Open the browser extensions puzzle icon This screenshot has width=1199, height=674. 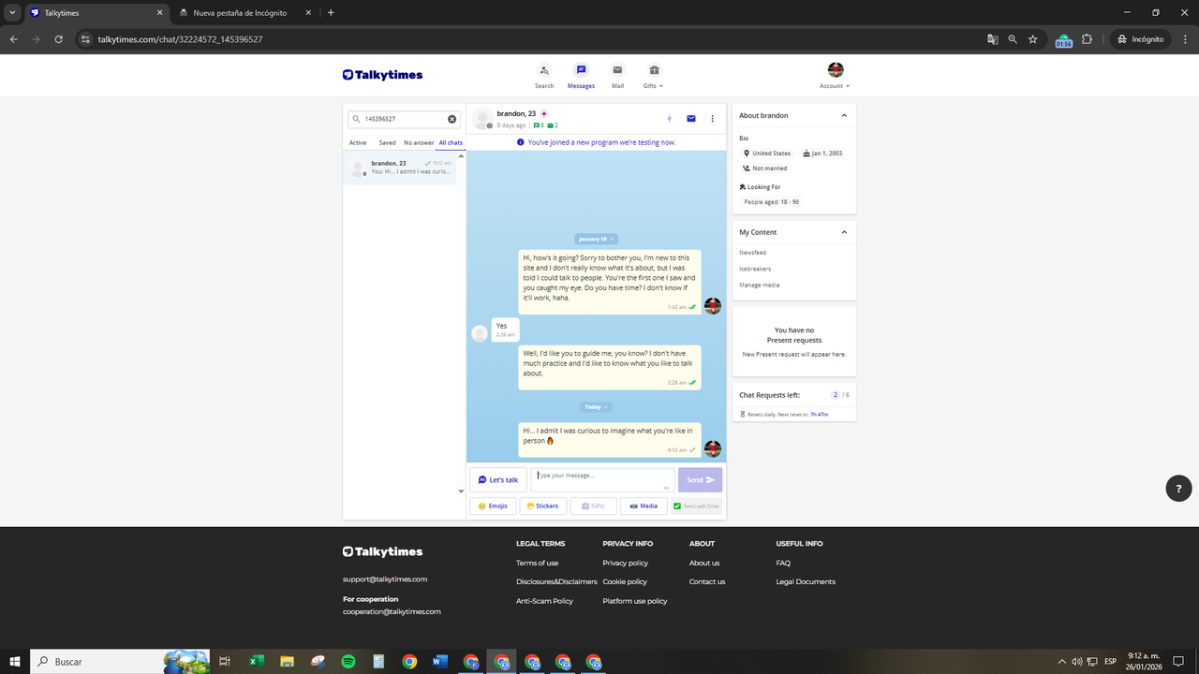coord(1088,39)
